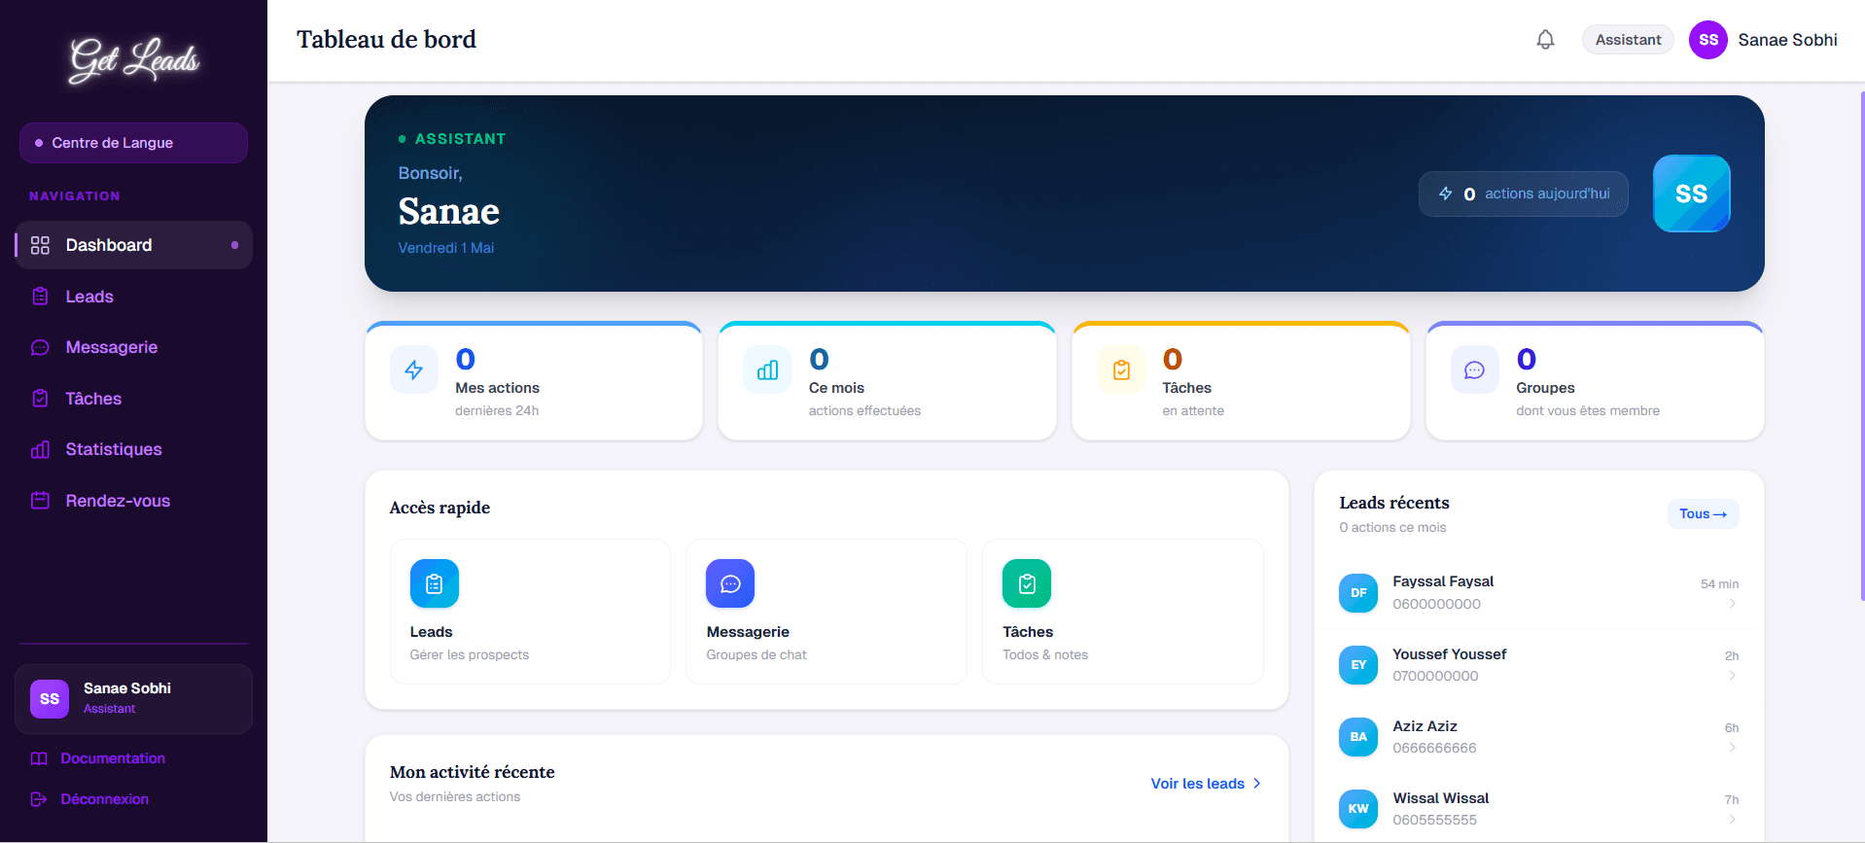Click the 'Tableau de bord' page title

[x=386, y=40]
